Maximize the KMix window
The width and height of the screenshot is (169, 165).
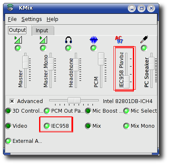(x=141, y=8)
